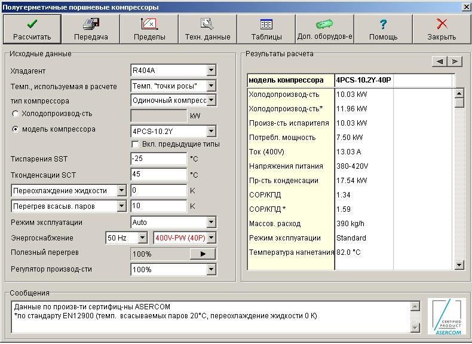Click 4PCS-10.2Y-40P result header
Viewport: 472px width, 344px height.
(x=364, y=80)
